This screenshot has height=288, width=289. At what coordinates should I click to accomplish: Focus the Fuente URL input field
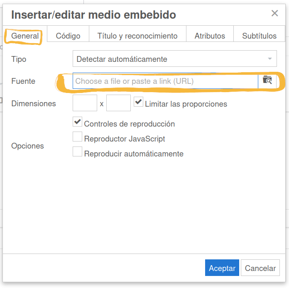pos(165,81)
